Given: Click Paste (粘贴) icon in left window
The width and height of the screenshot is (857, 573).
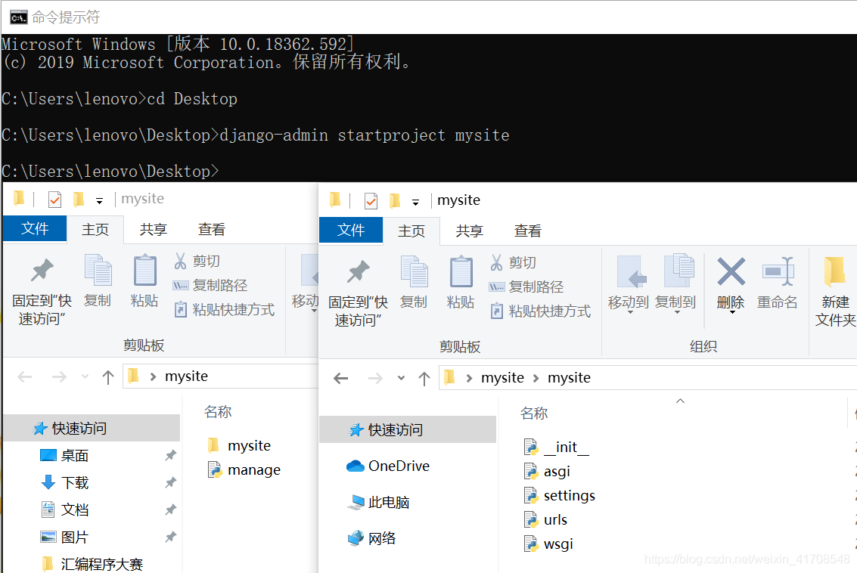Looking at the screenshot, I should coord(144,280).
